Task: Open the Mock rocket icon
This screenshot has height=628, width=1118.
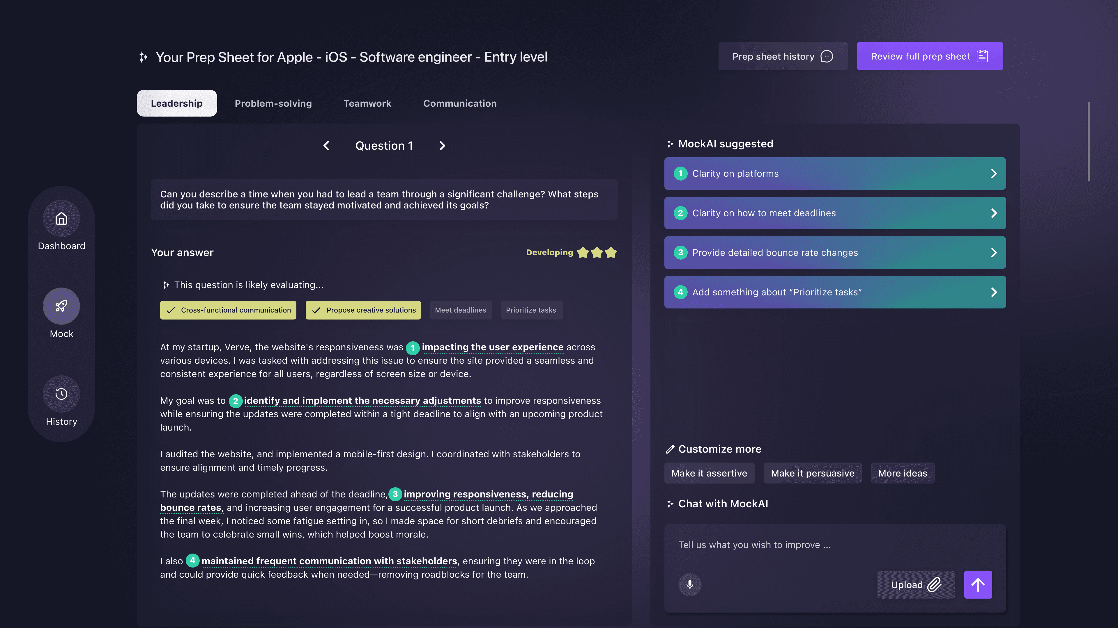Action: [x=61, y=306]
